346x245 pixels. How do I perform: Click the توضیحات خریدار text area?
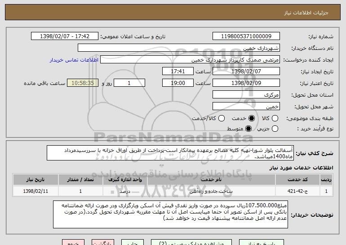[x=170, y=214]
